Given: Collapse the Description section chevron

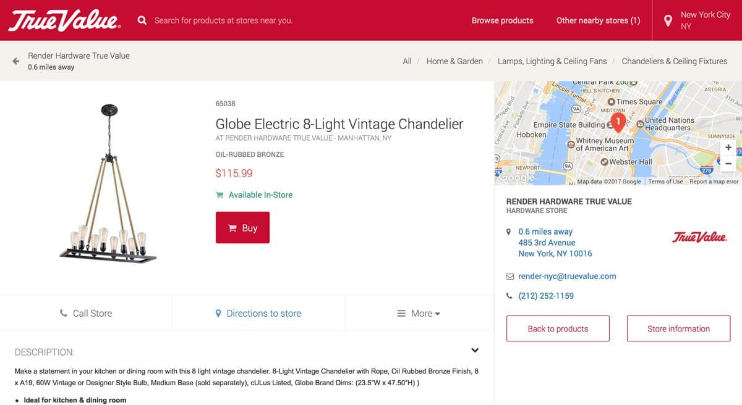Looking at the screenshot, I should (475, 350).
